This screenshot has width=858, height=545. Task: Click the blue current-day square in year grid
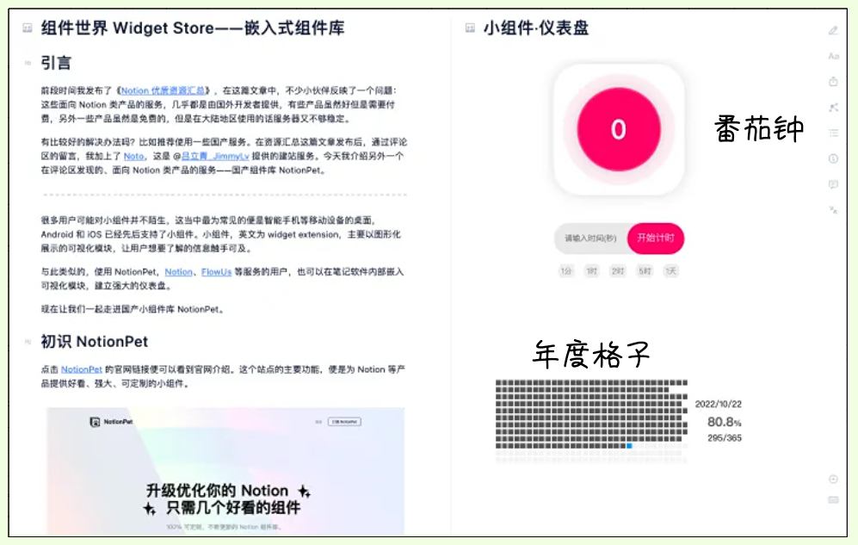pyautogui.click(x=629, y=446)
